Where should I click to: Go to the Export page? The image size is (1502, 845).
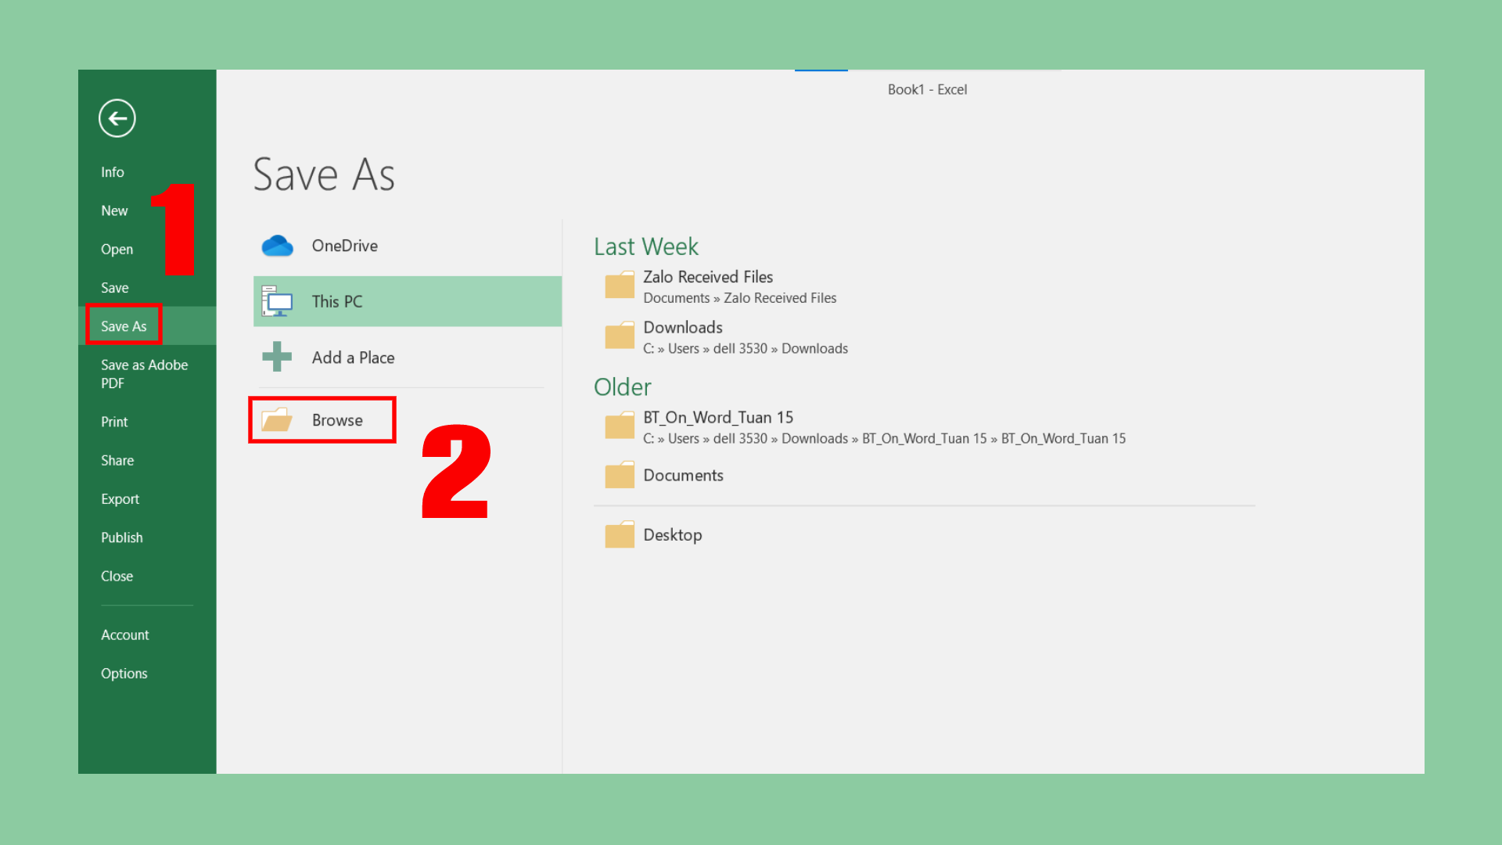pyautogui.click(x=120, y=499)
